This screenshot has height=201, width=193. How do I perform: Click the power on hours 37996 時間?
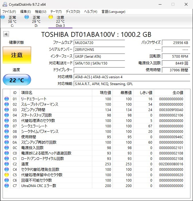[176, 70]
